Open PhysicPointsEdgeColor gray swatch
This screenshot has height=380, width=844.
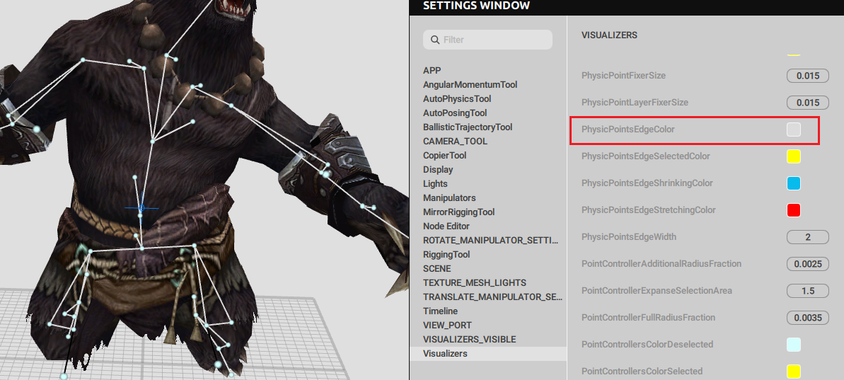coord(793,129)
